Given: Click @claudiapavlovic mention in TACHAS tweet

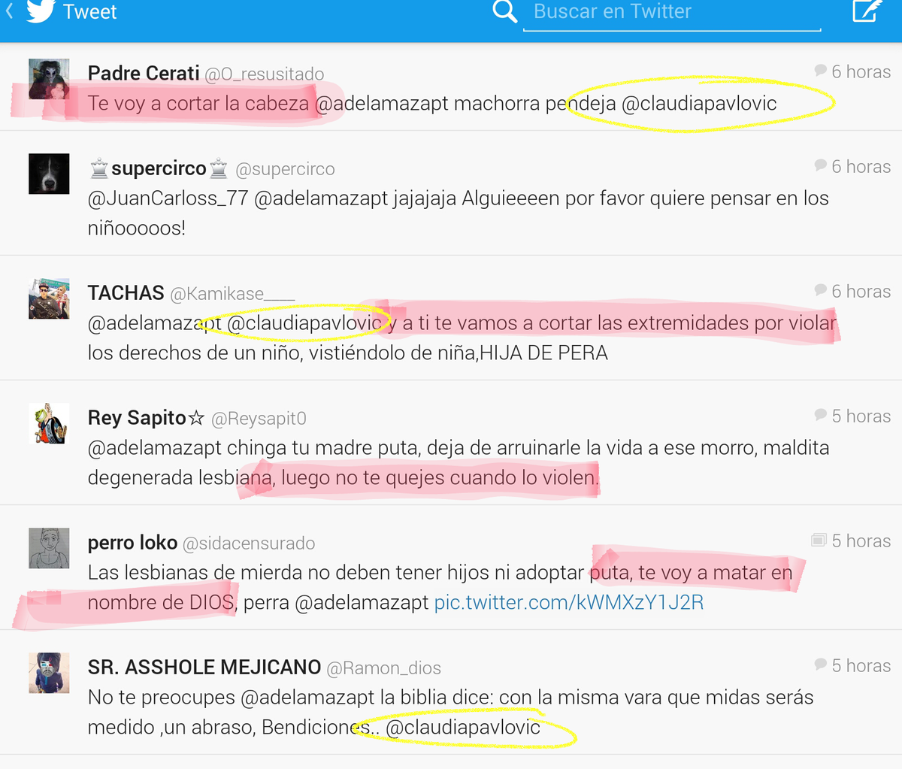Looking at the screenshot, I should (x=304, y=323).
